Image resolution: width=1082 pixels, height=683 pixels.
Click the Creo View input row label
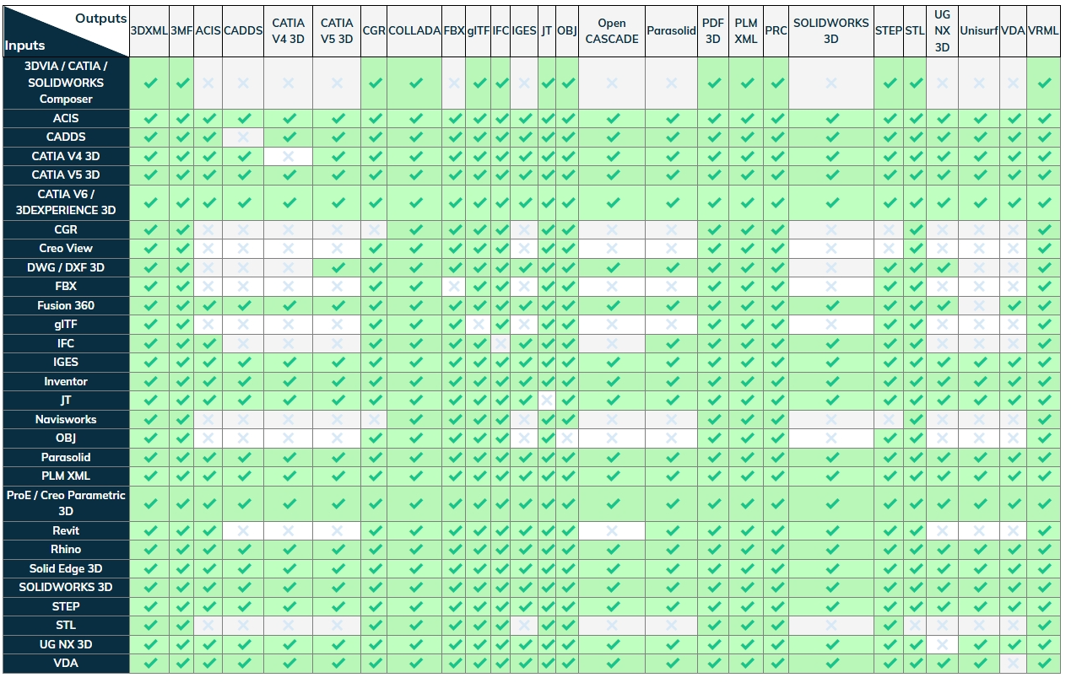[66, 248]
